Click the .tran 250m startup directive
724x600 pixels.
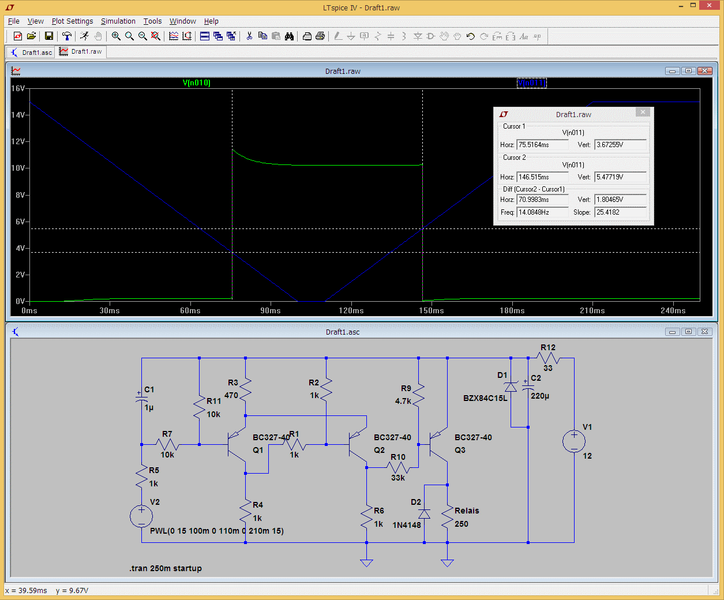coord(166,568)
